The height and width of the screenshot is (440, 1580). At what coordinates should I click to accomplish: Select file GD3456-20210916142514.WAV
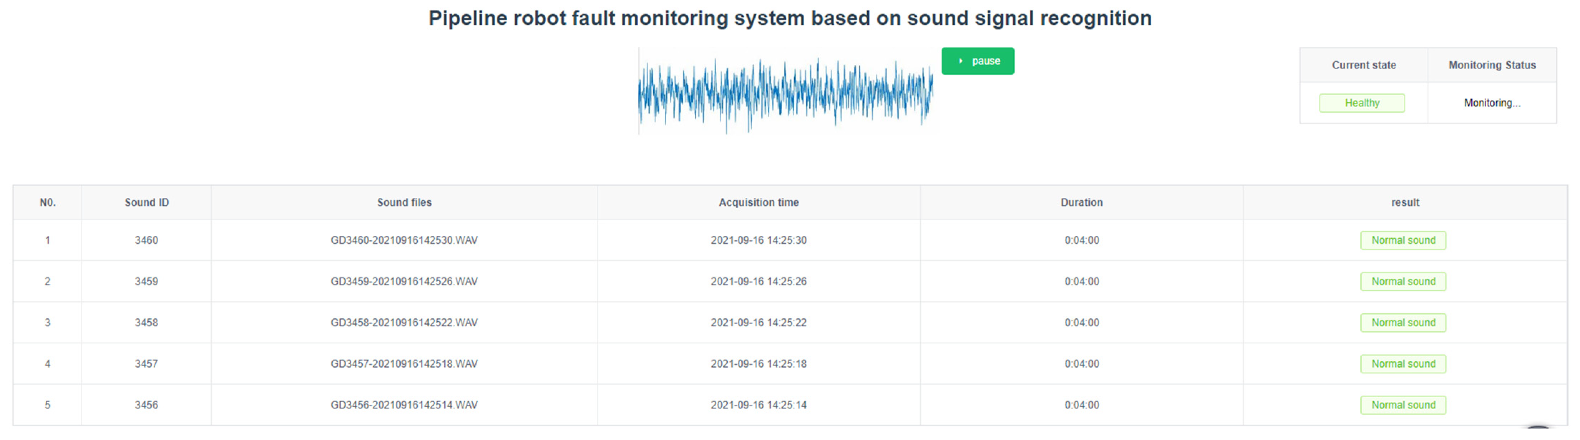point(404,405)
